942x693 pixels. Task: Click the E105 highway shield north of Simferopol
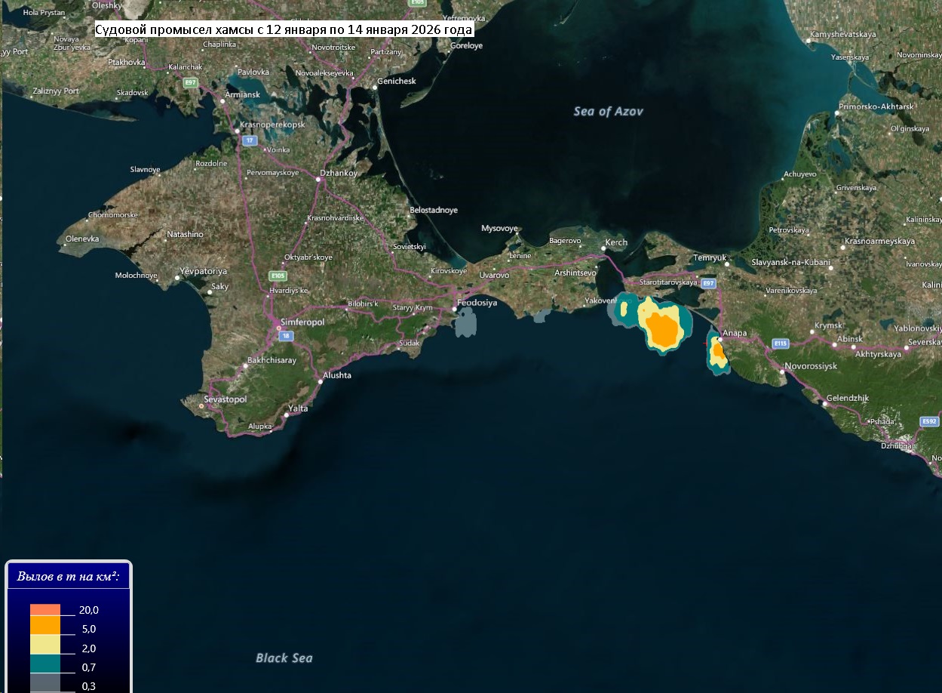[279, 276]
